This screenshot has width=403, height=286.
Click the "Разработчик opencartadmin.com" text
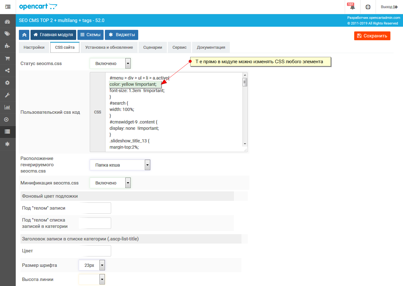374,18
